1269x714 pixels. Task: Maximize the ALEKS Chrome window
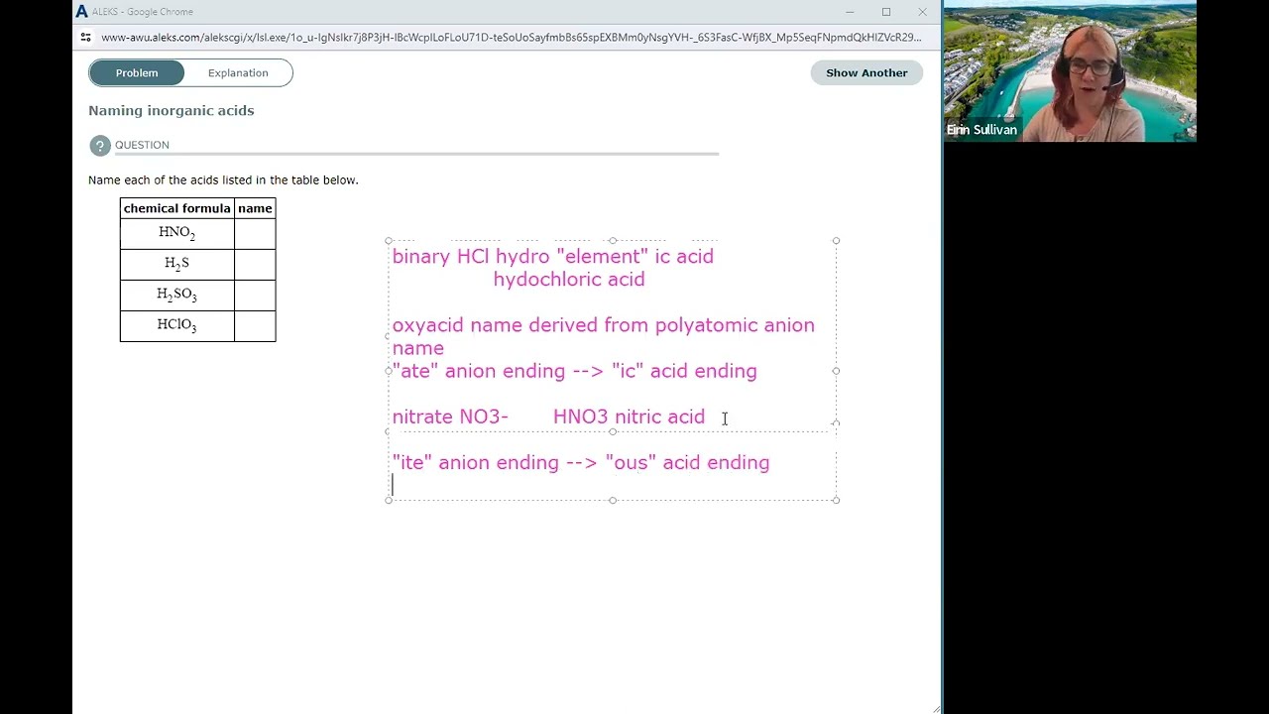(886, 12)
